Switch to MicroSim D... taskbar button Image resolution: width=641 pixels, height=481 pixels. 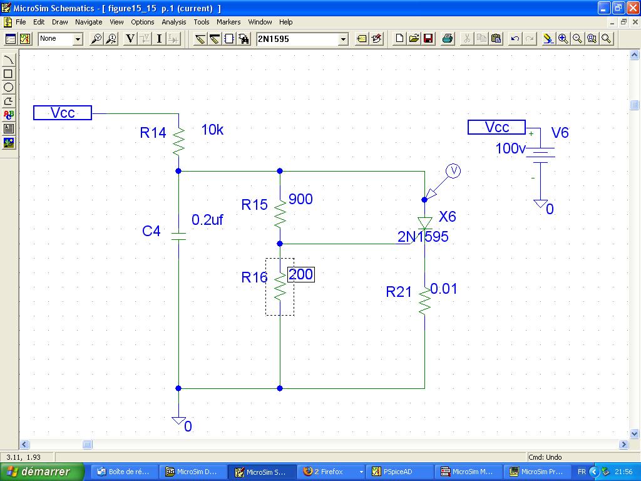tap(192, 472)
